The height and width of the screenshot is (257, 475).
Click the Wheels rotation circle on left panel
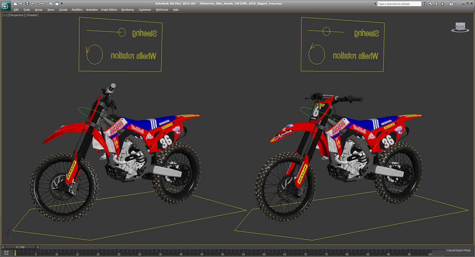pyautogui.click(x=94, y=54)
